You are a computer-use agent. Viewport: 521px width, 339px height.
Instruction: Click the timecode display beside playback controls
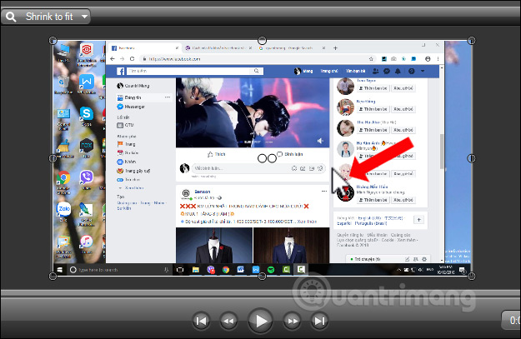point(509,320)
